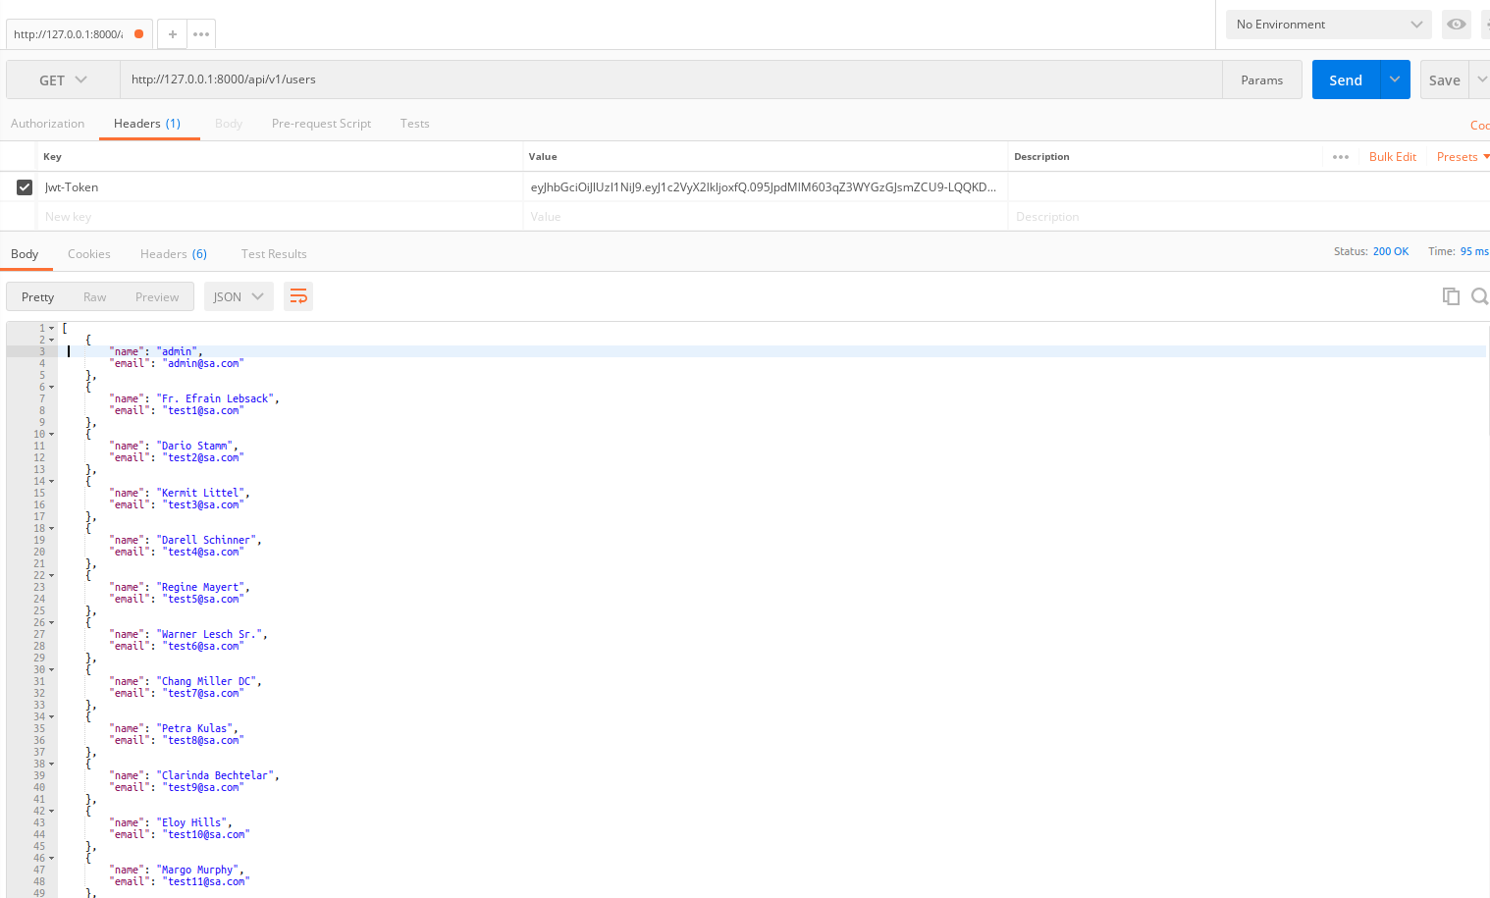Open the No Environment dropdown
The height and width of the screenshot is (898, 1490).
pyautogui.click(x=1329, y=25)
